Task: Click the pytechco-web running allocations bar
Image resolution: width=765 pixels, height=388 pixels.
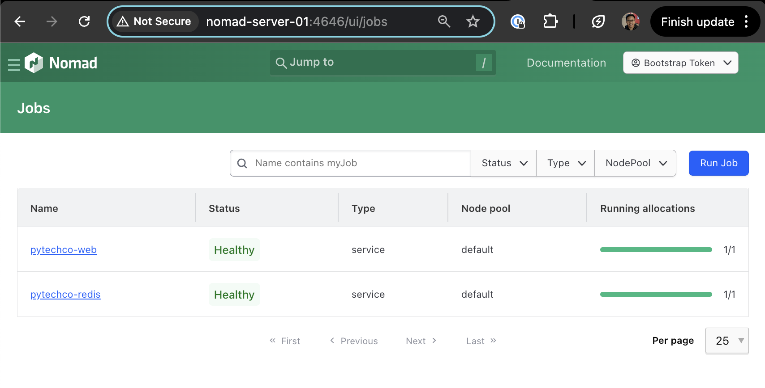Action: click(x=656, y=250)
